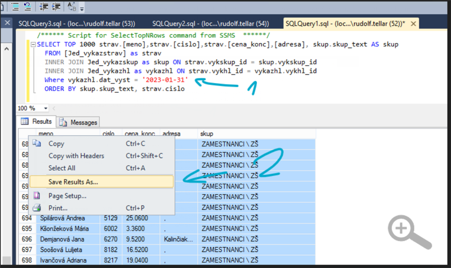
Task: Click the cell Ivančová Adriana
Action: pos(68,260)
